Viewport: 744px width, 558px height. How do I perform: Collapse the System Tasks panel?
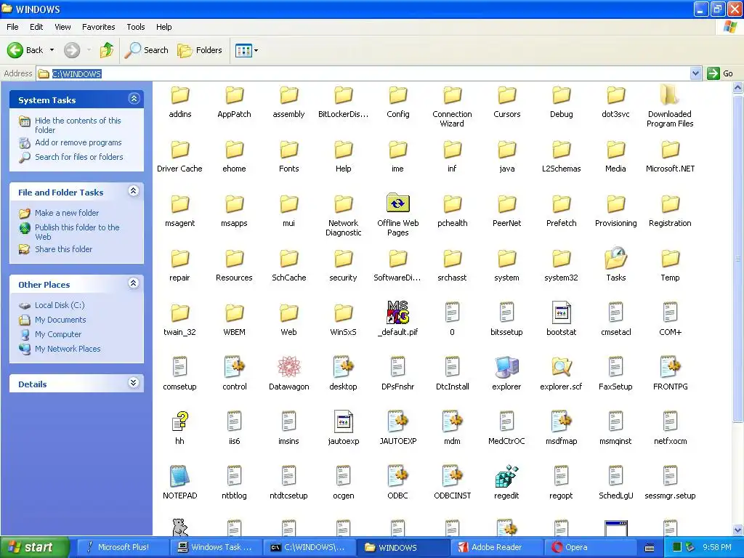pyautogui.click(x=134, y=98)
